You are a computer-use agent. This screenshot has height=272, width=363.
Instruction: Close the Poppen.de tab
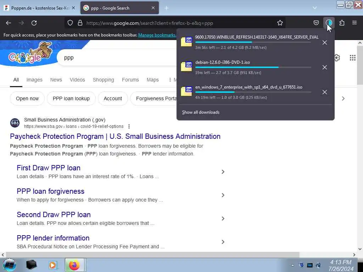pyautogui.click(x=73, y=8)
